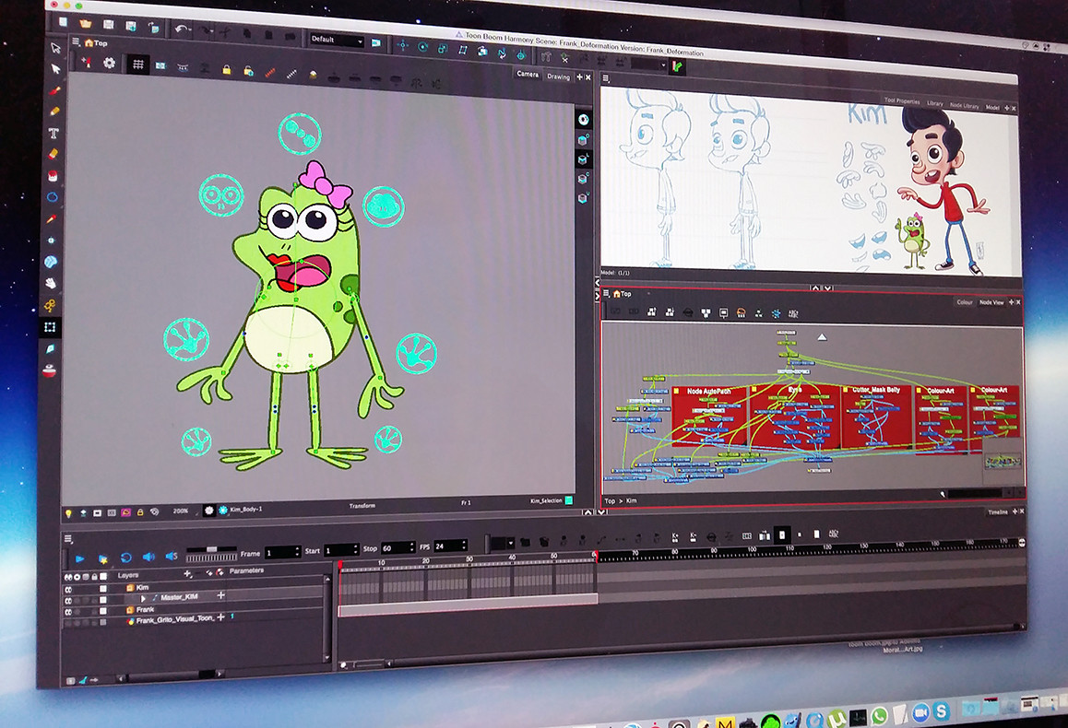Click the Kim_Selection teal colour swatch
Image resolution: width=1068 pixels, height=728 pixels.
(x=569, y=500)
